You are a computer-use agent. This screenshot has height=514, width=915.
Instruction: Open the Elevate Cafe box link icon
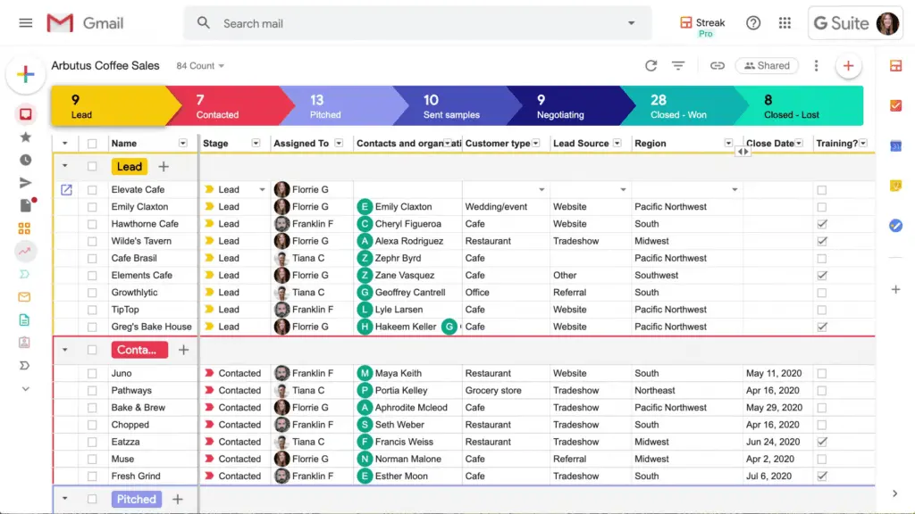pos(66,189)
